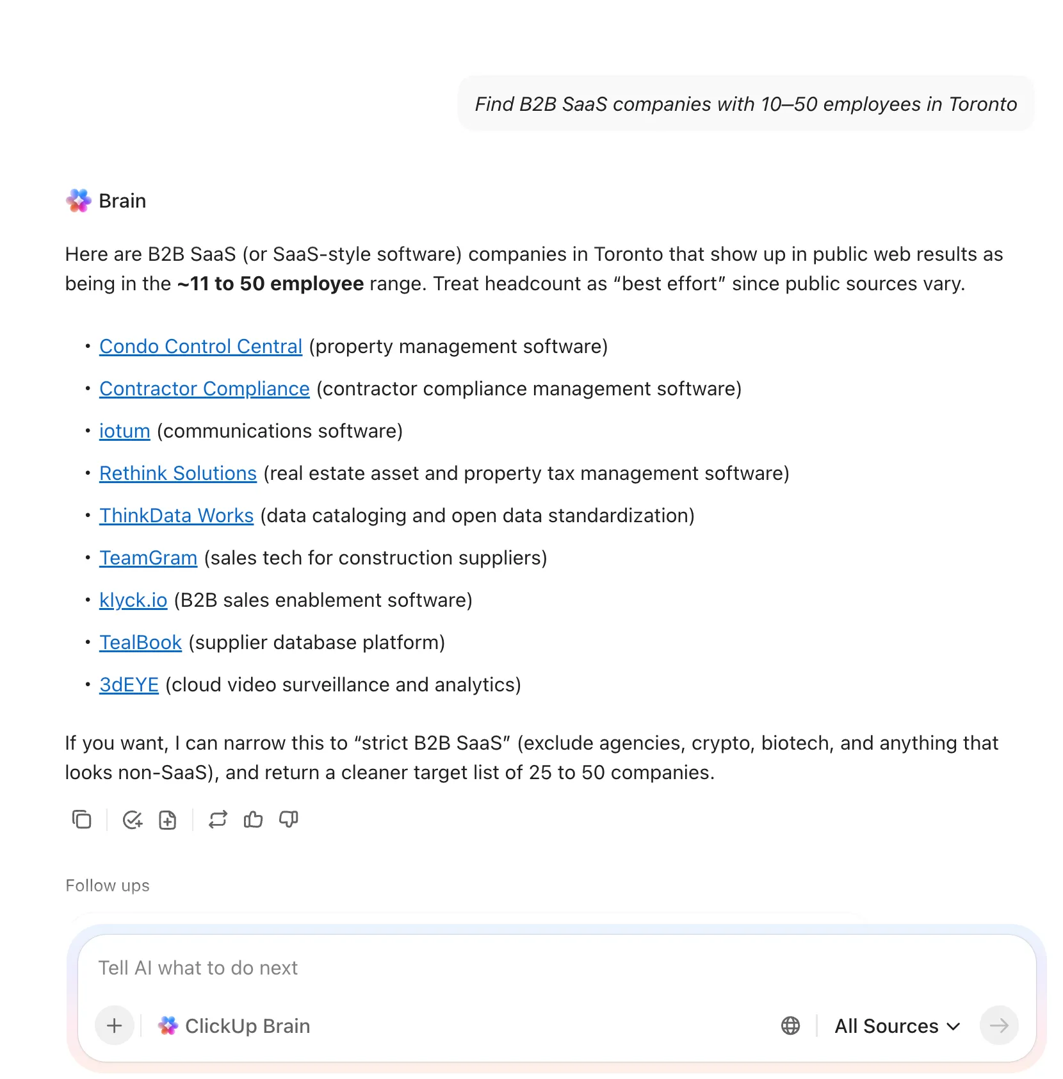
Task: Open the 3dEYE link
Action: tap(129, 684)
